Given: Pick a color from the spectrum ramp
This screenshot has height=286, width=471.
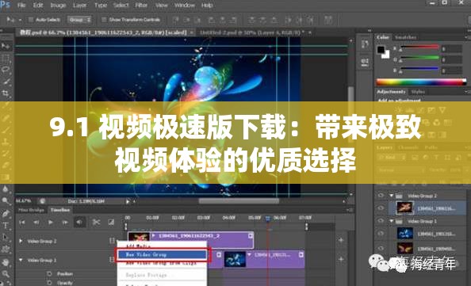Looking at the screenshot, I should tap(421, 82).
